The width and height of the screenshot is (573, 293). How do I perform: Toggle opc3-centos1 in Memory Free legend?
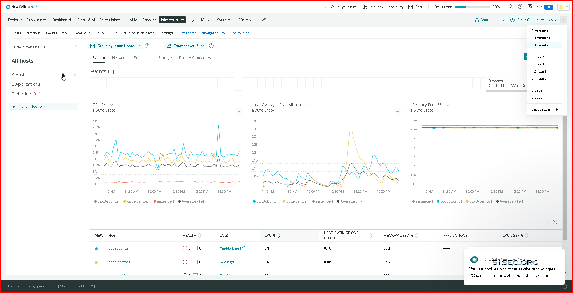click(x=479, y=201)
